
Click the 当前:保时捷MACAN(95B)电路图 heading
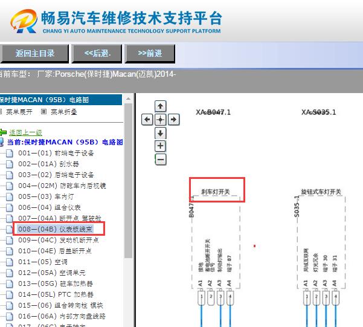click(65, 142)
